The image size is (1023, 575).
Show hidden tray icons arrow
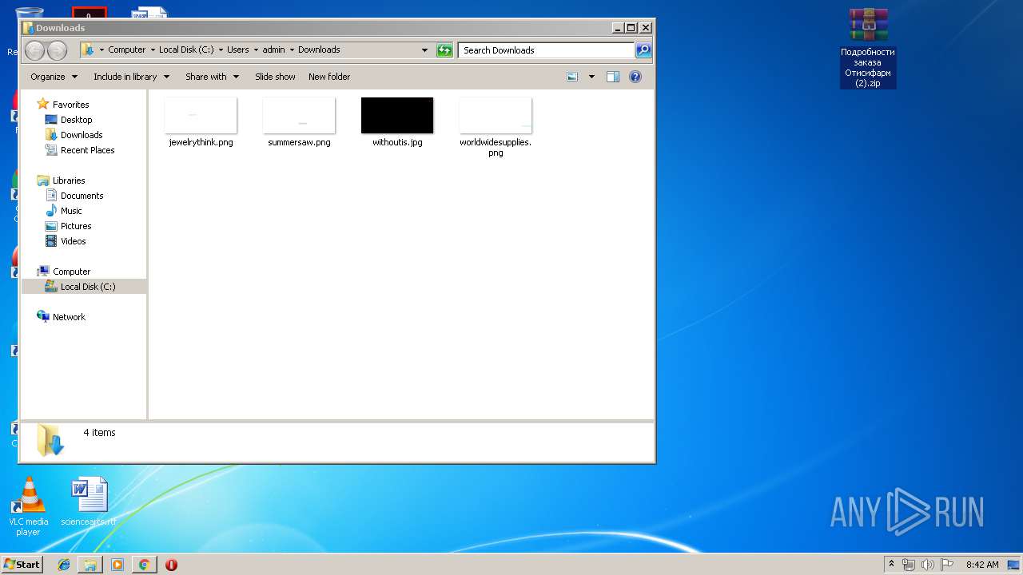(x=891, y=565)
